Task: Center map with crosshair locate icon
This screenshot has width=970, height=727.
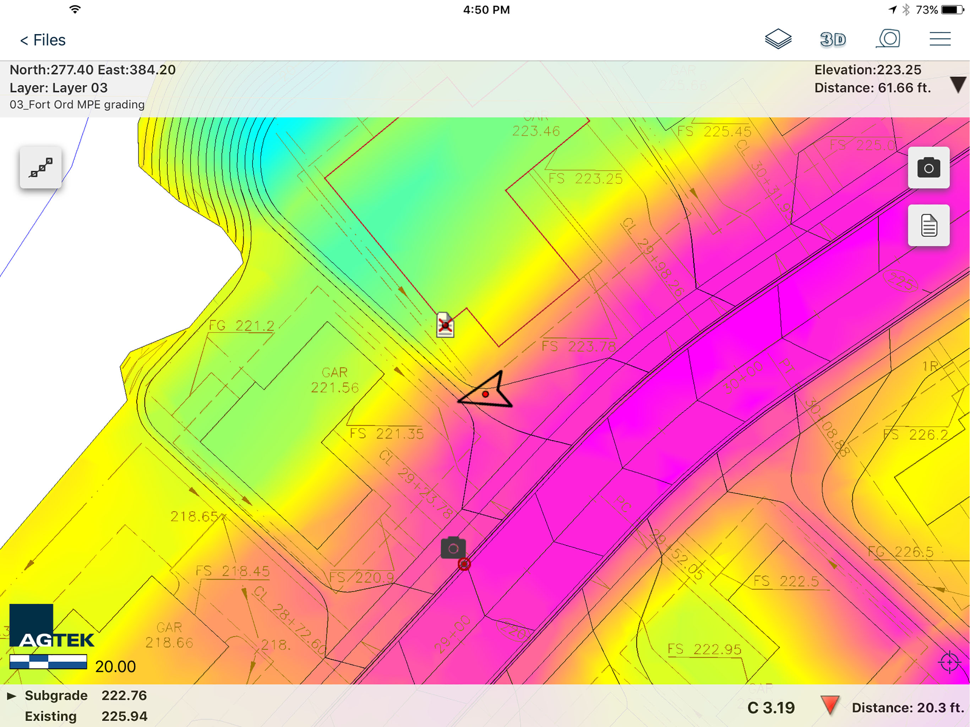Action: [x=949, y=662]
